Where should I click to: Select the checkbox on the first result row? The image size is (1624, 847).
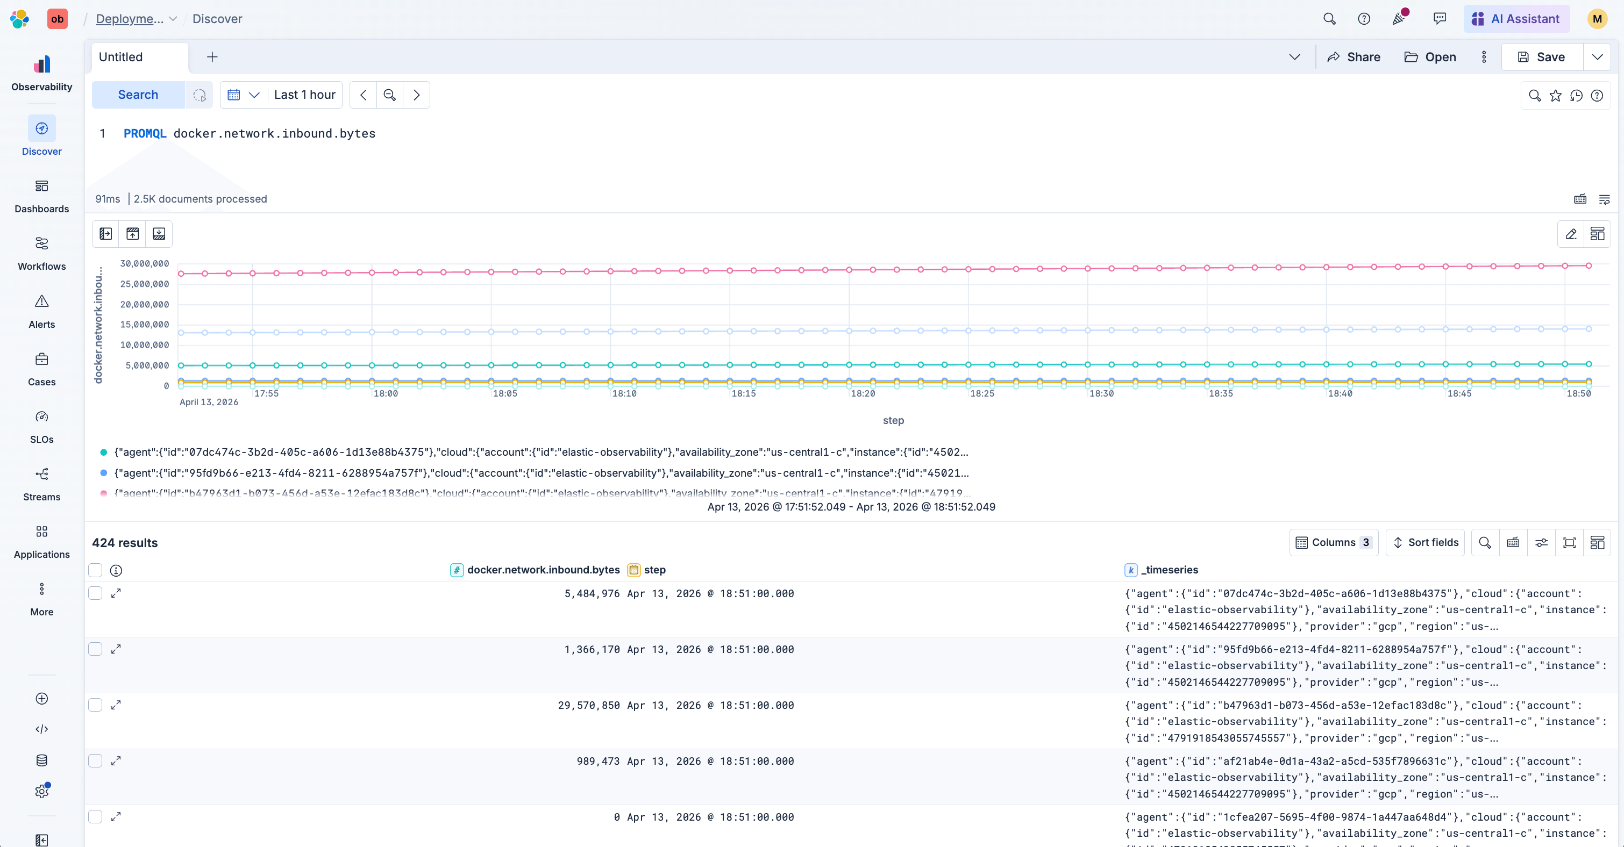pyautogui.click(x=95, y=592)
